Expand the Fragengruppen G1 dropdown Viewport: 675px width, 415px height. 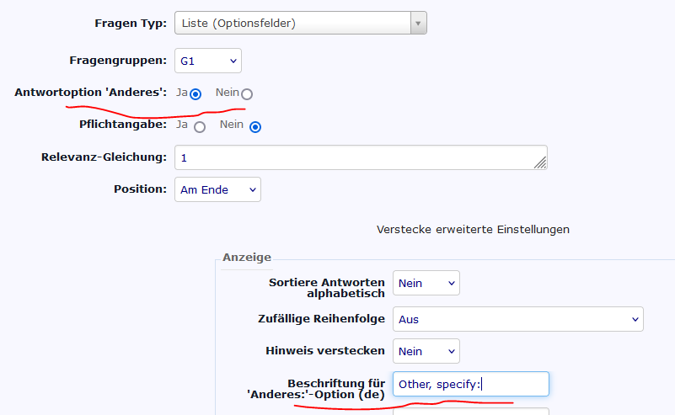[x=207, y=61]
